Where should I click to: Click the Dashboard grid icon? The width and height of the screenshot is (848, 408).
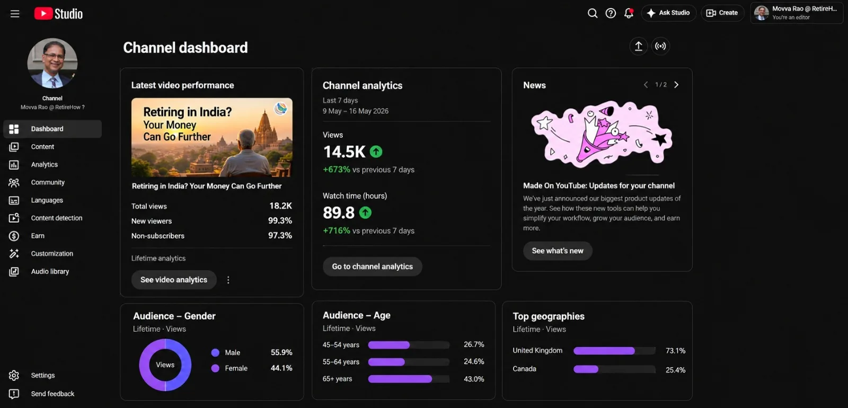(14, 129)
